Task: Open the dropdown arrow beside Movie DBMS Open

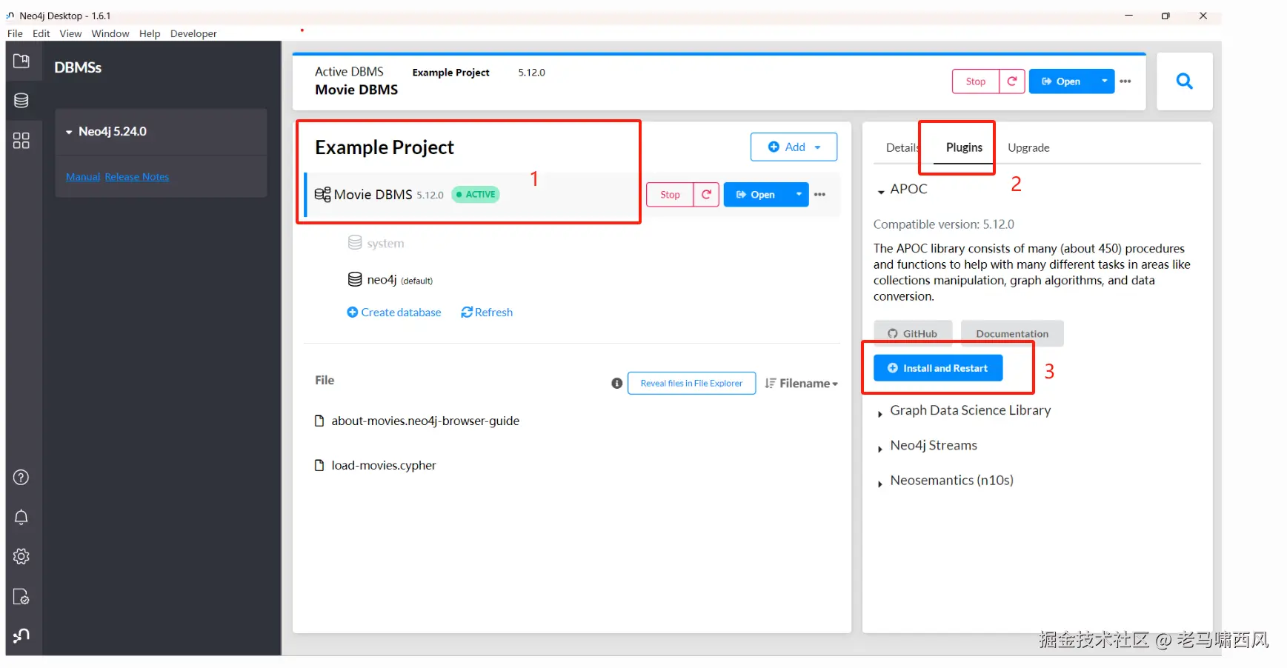Action: coord(799,195)
